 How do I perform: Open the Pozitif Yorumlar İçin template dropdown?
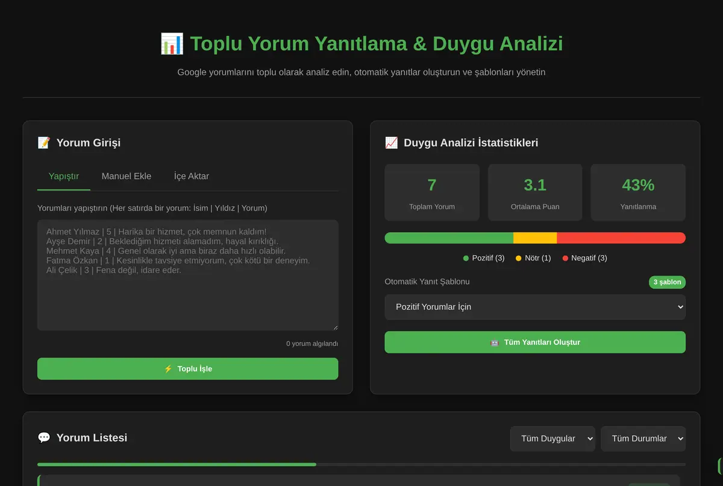(535, 307)
